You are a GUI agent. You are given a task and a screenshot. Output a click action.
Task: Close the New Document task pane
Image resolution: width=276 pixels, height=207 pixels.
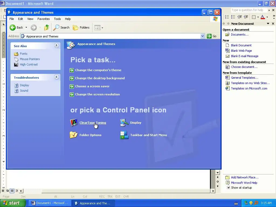click(273, 24)
